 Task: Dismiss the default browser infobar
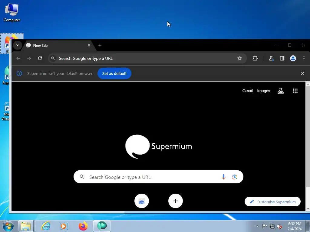click(302, 73)
